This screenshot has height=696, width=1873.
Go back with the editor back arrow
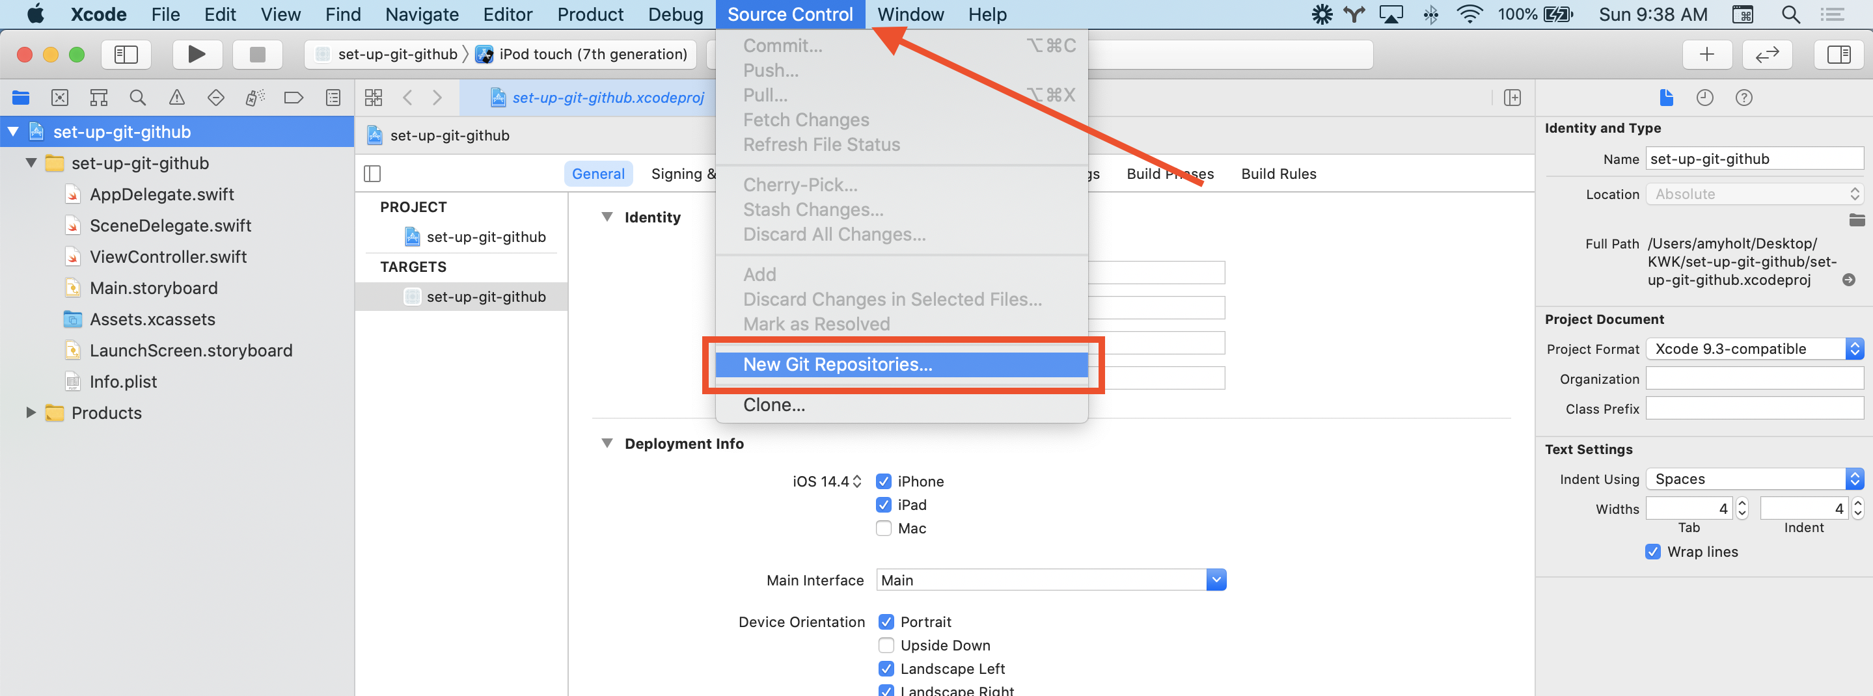point(408,98)
